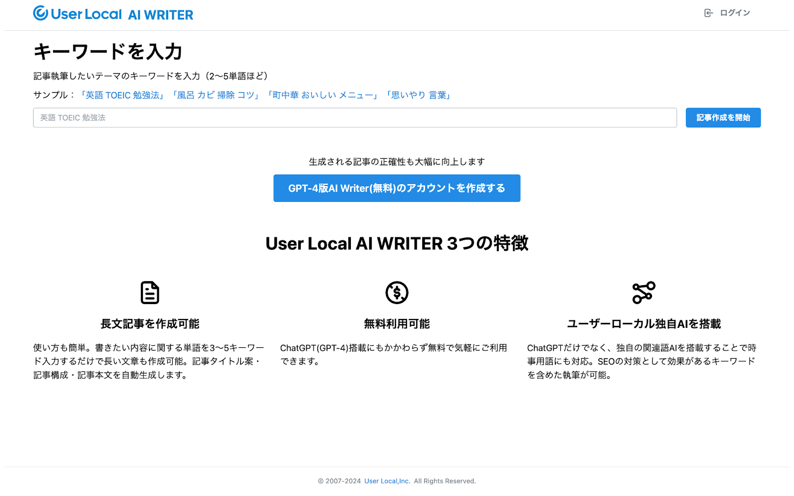Click the description starting 使い方も簡単
Screen dimensions: 794x496
pos(149,362)
